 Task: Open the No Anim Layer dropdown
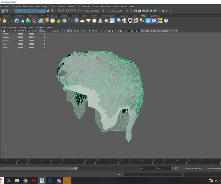tap(214, 169)
